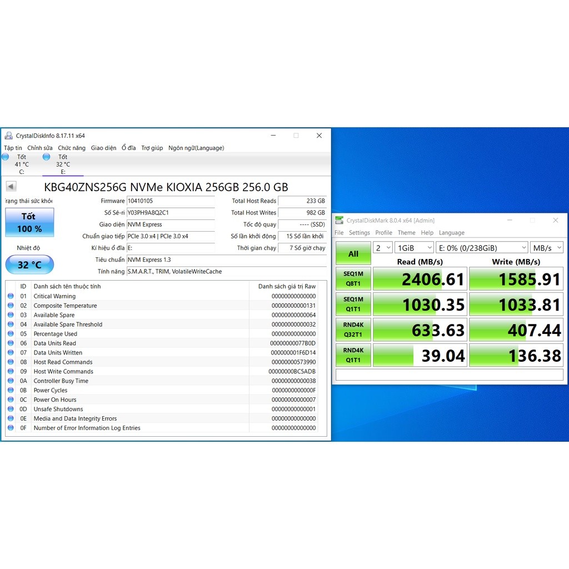
Task: Select the E: drive status orb
Action: [47, 157]
